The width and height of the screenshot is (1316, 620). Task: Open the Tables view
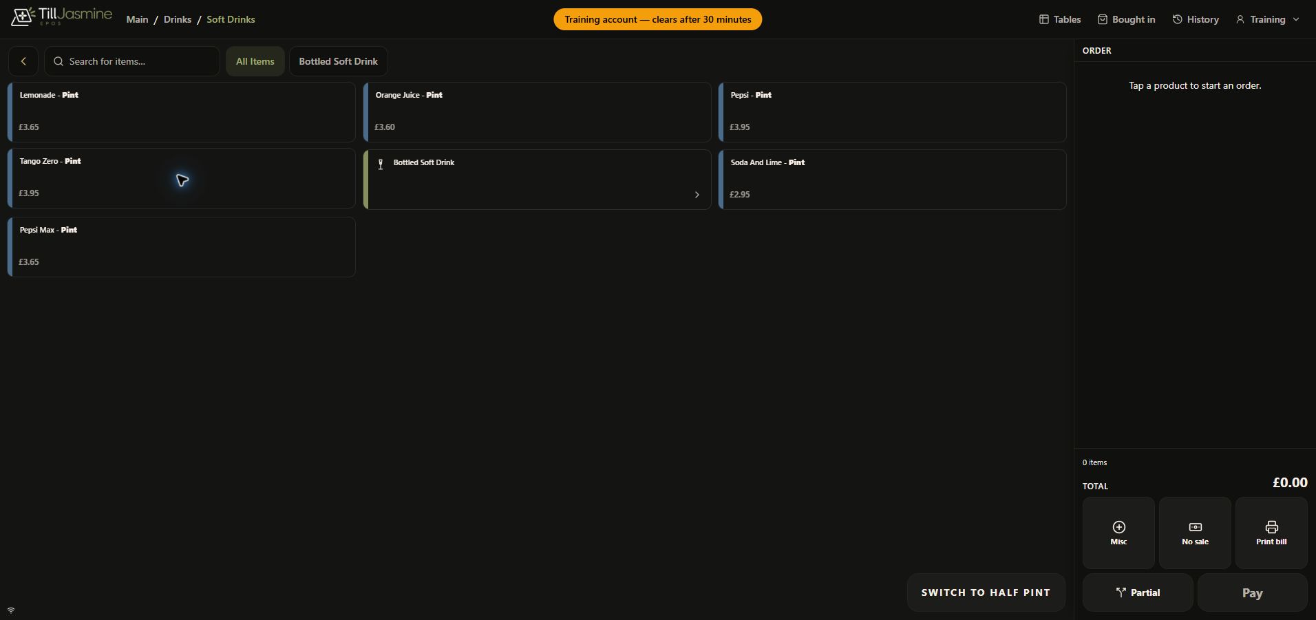(x=1060, y=19)
